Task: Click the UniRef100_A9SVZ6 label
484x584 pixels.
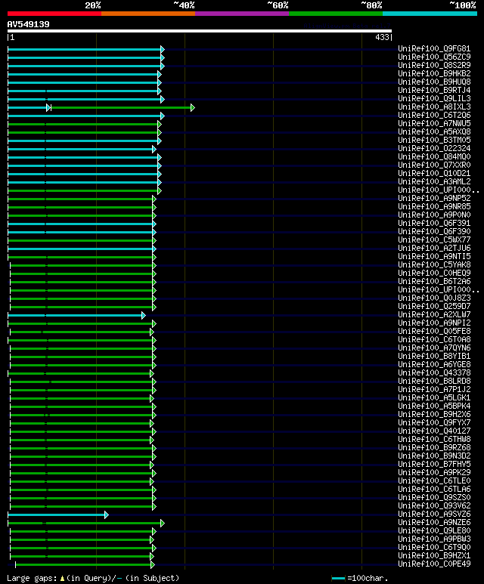Action: pyautogui.click(x=434, y=514)
